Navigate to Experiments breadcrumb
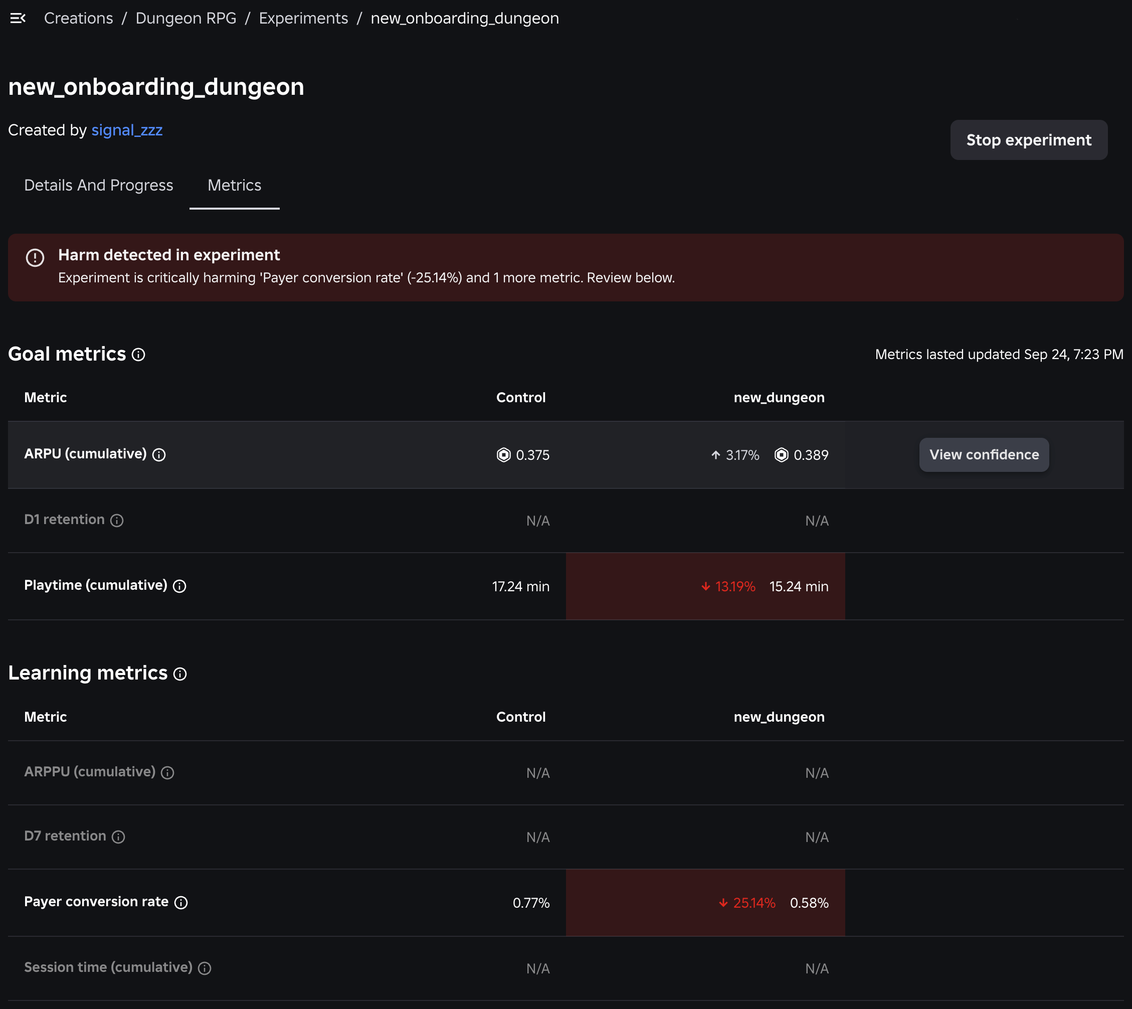 (304, 18)
